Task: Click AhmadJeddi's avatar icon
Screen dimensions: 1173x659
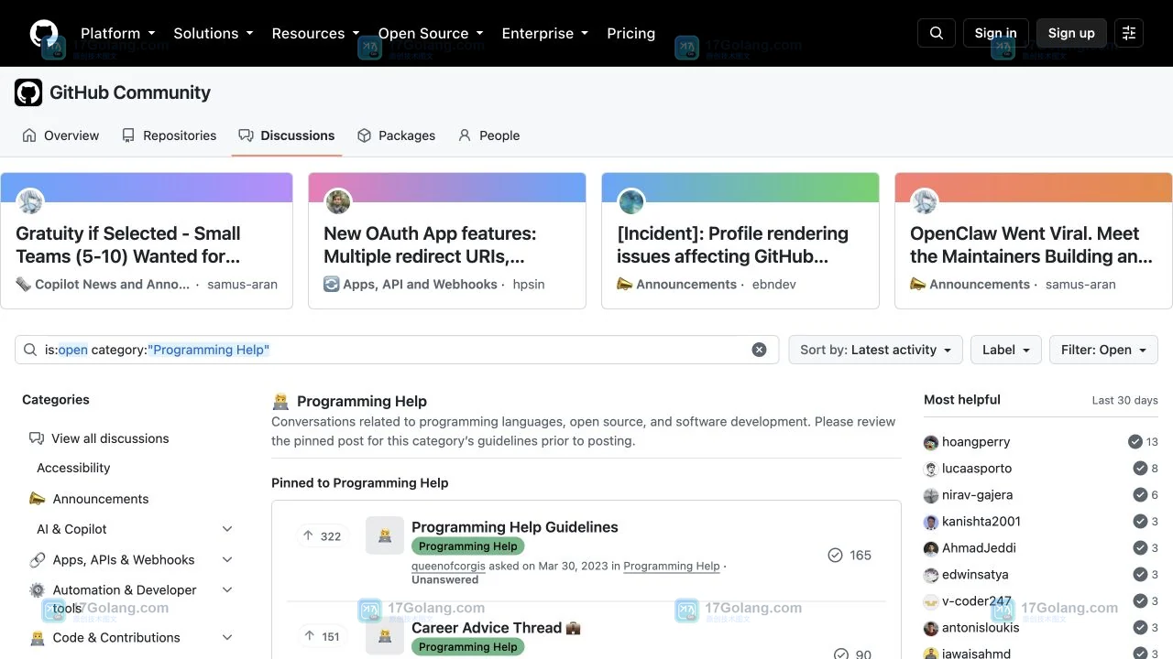Action: [931, 548]
